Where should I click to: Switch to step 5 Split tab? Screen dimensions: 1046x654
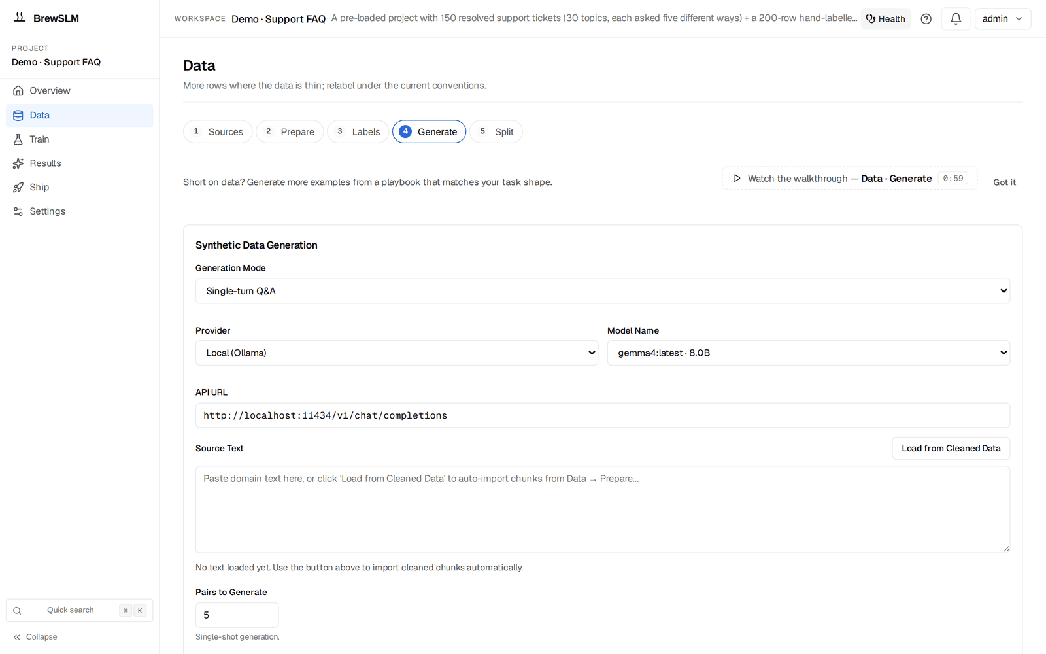pyautogui.click(x=496, y=131)
